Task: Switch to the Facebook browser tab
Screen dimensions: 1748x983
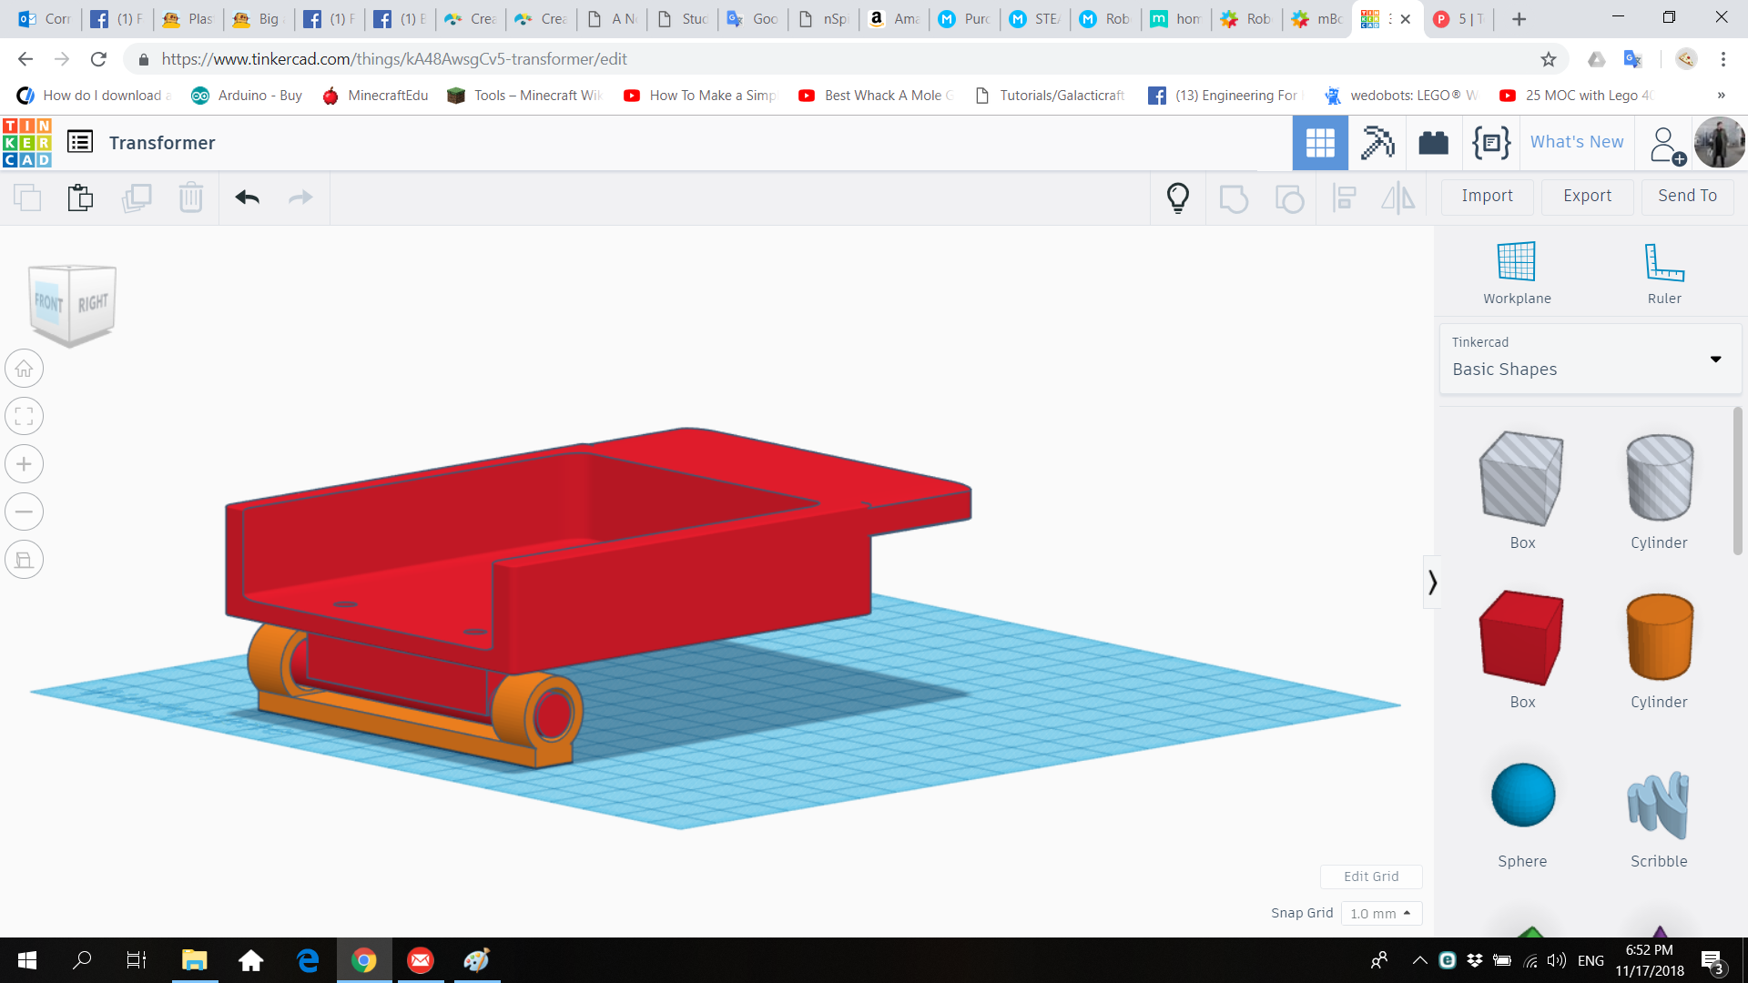Action: (x=117, y=18)
